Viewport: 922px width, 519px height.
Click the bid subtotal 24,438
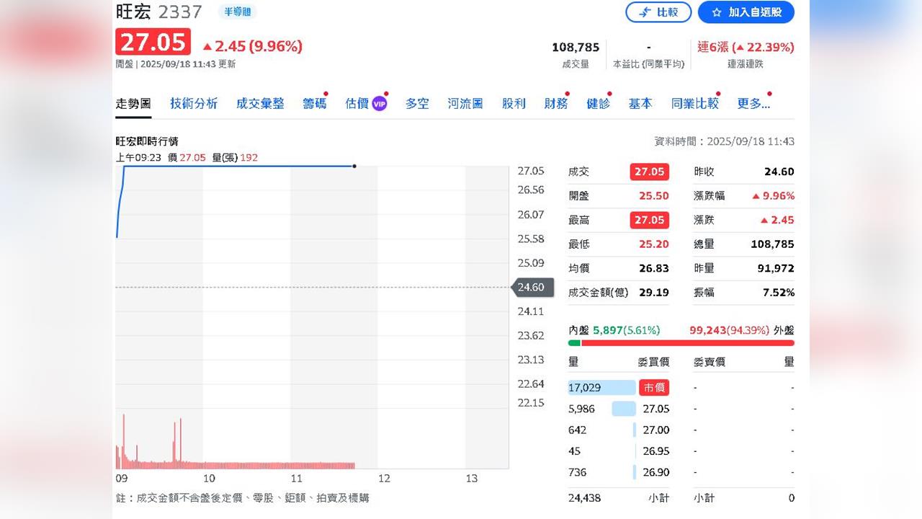(x=584, y=498)
